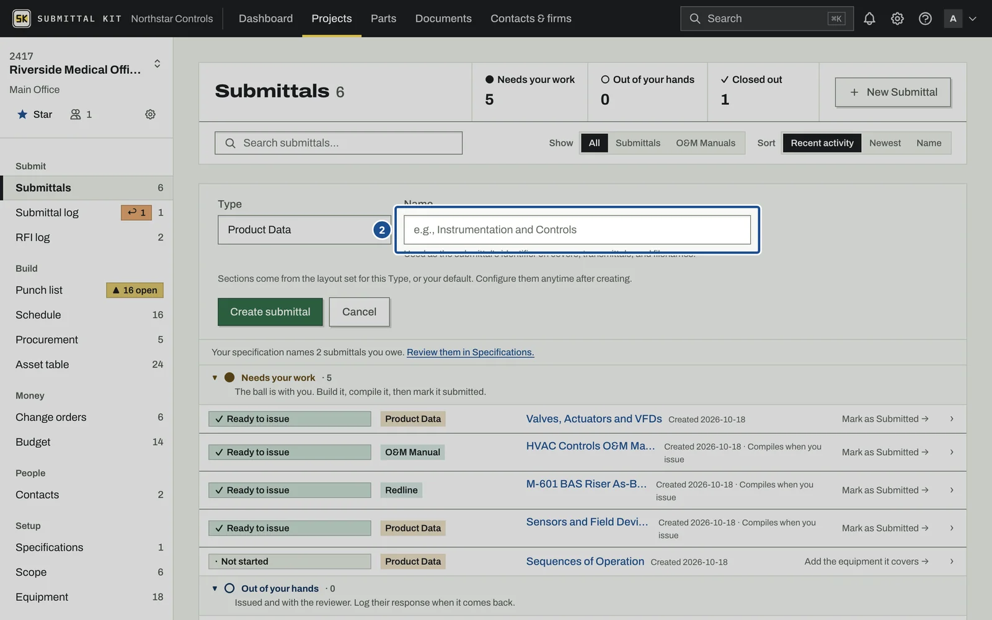Focus the Search submittals field
This screenshot has height=620, width=992.
339,143
